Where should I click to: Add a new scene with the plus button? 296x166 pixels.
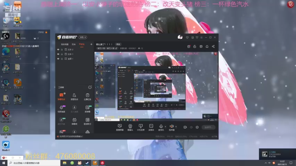tap(91, 44)
